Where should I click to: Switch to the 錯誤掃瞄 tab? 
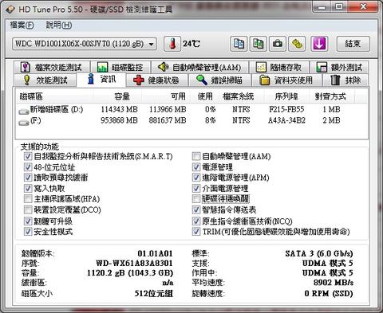pos(219,80)
